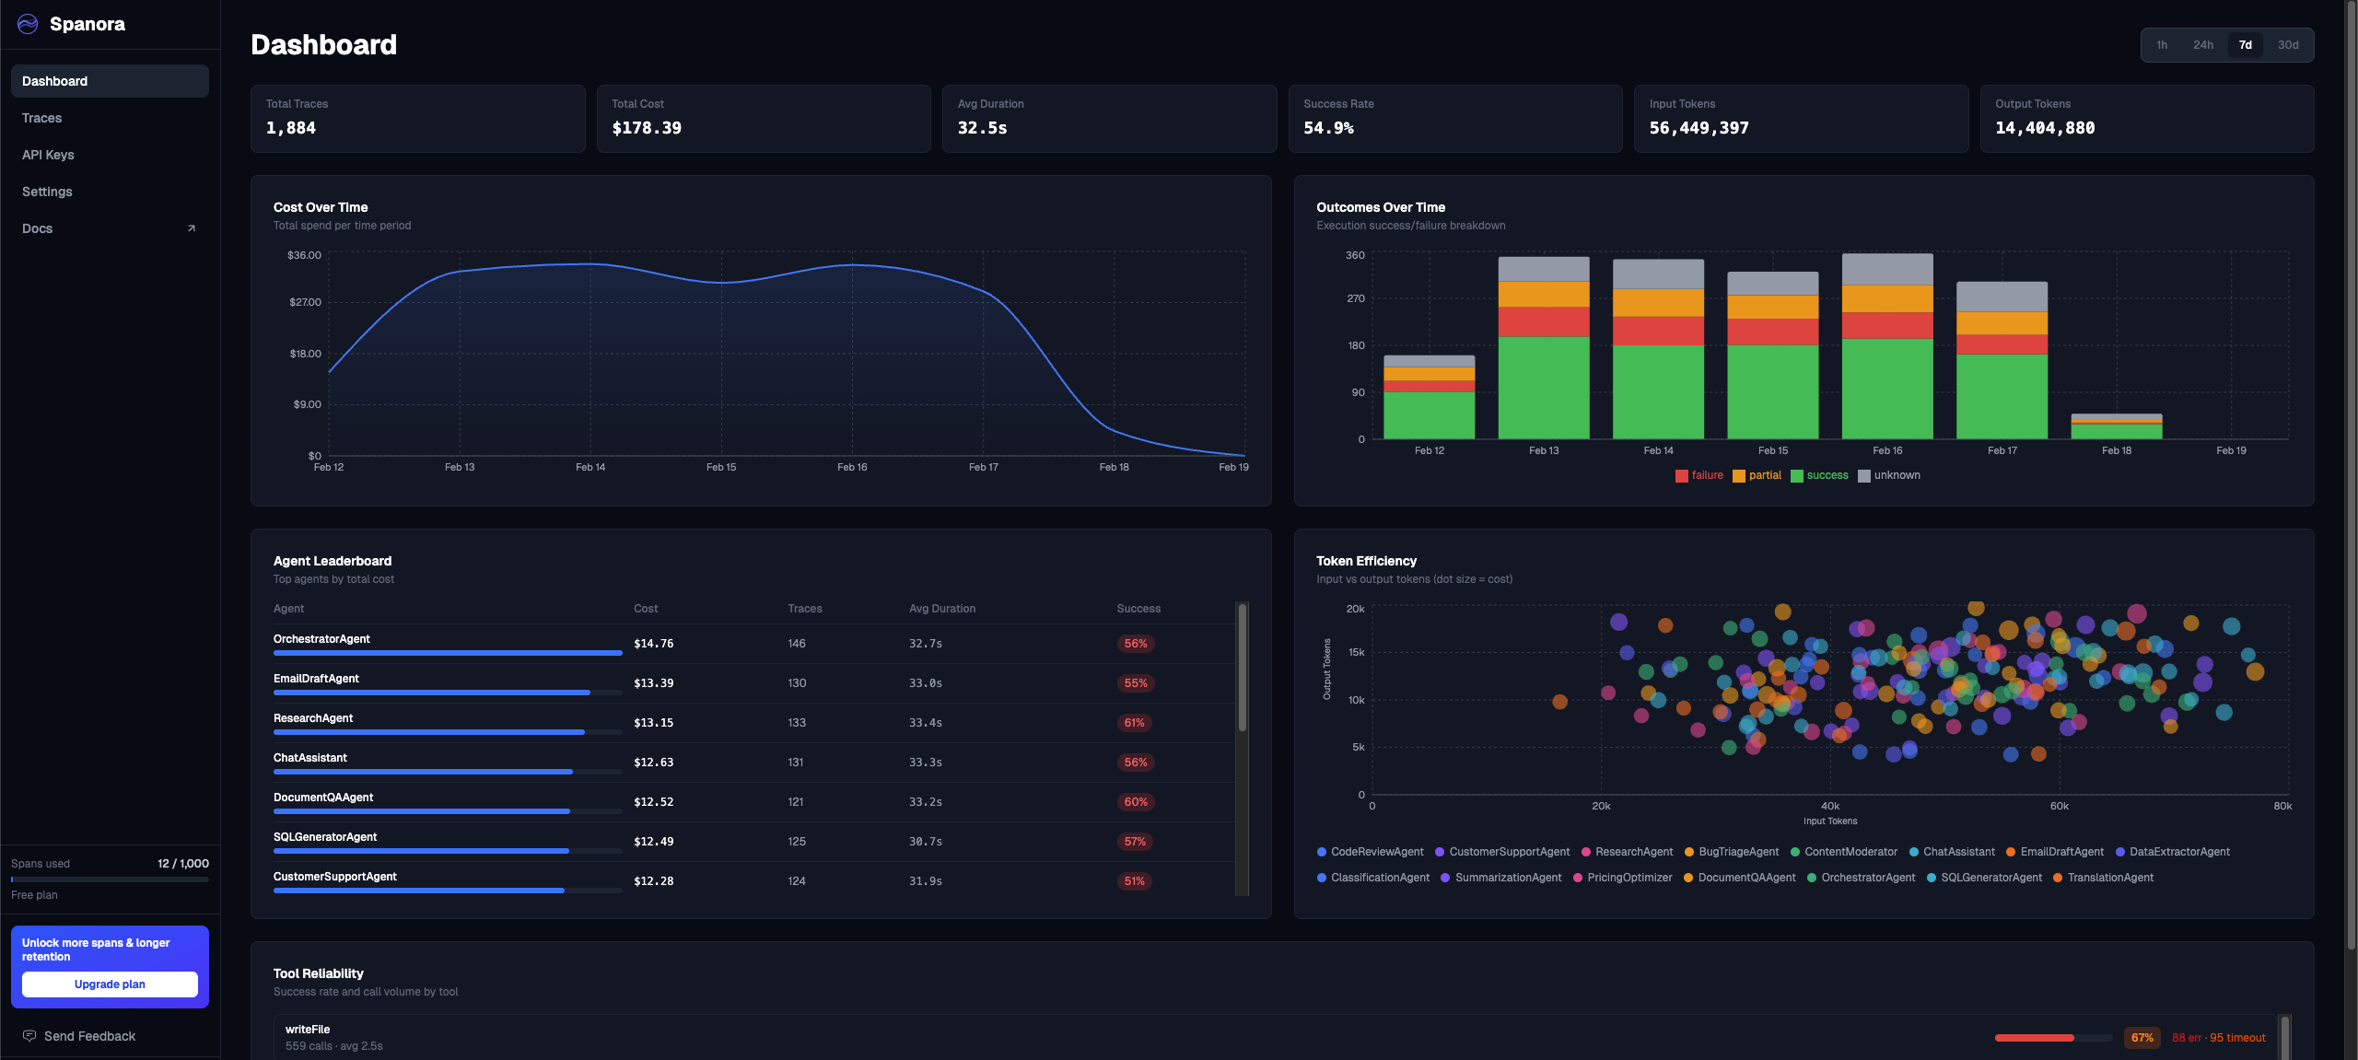Open the Traces page

[x=41, y=118]
